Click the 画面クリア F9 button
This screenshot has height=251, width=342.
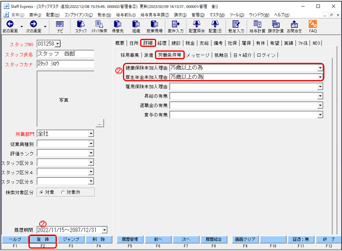pos(245,239)
